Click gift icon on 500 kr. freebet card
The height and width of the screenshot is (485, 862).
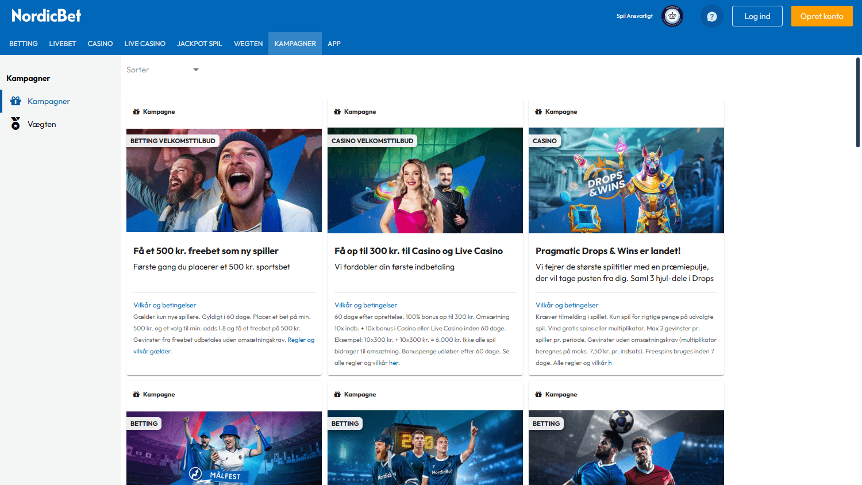(136, 111)
